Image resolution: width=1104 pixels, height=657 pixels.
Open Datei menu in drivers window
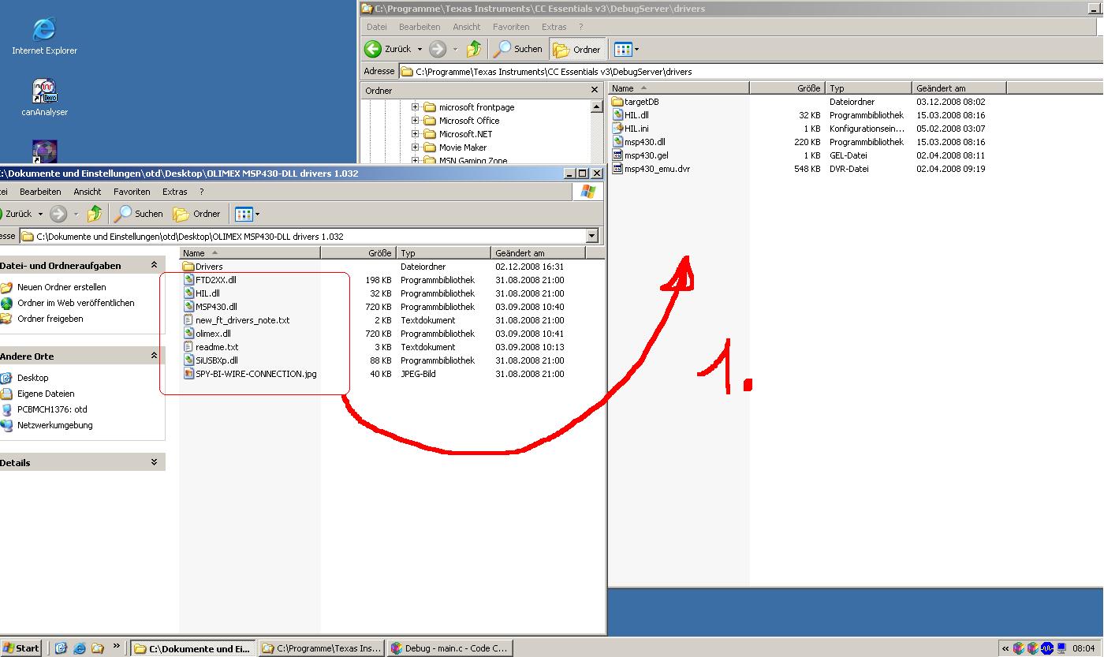[x=377, y=27]
